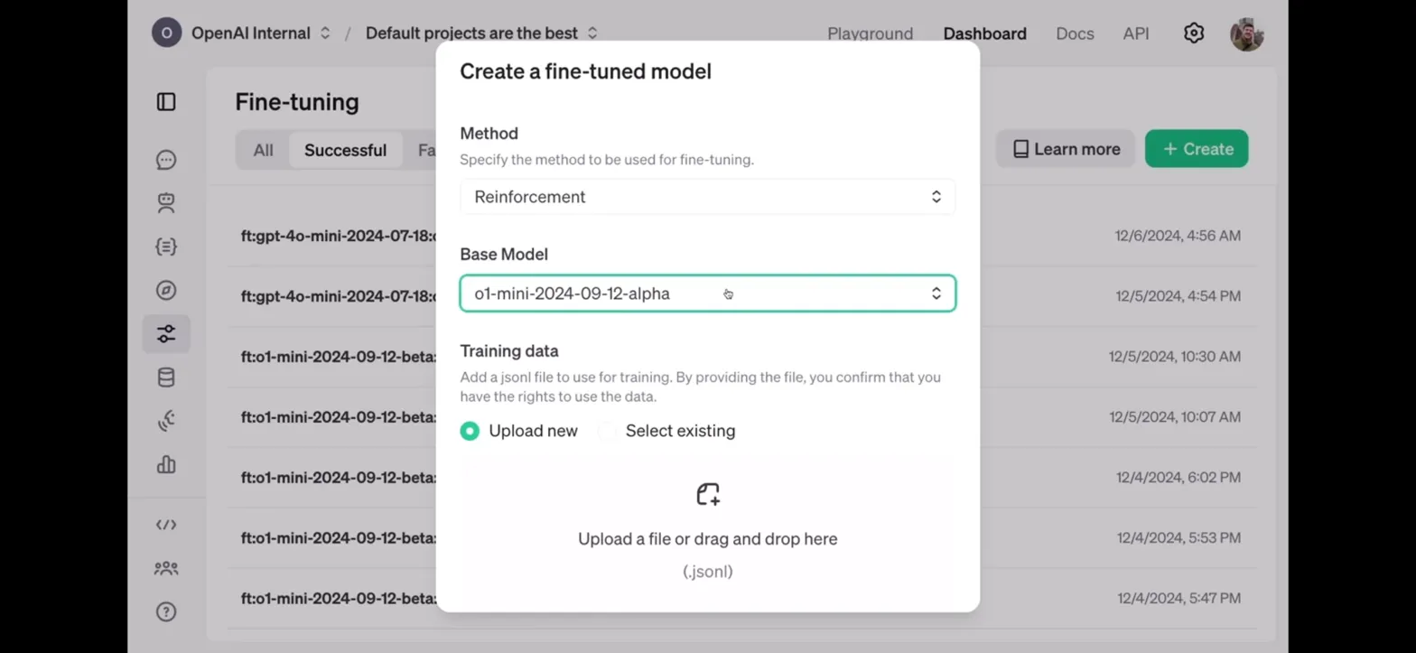
Task: Click the code brackets icon in sidebar
Action: (166, 525)
